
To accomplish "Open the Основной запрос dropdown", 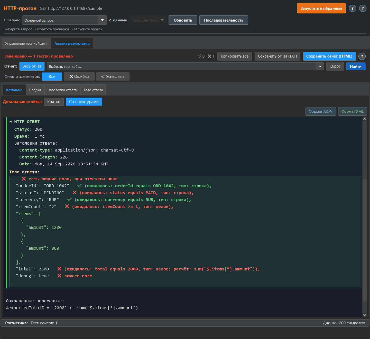I will (64, 20).
